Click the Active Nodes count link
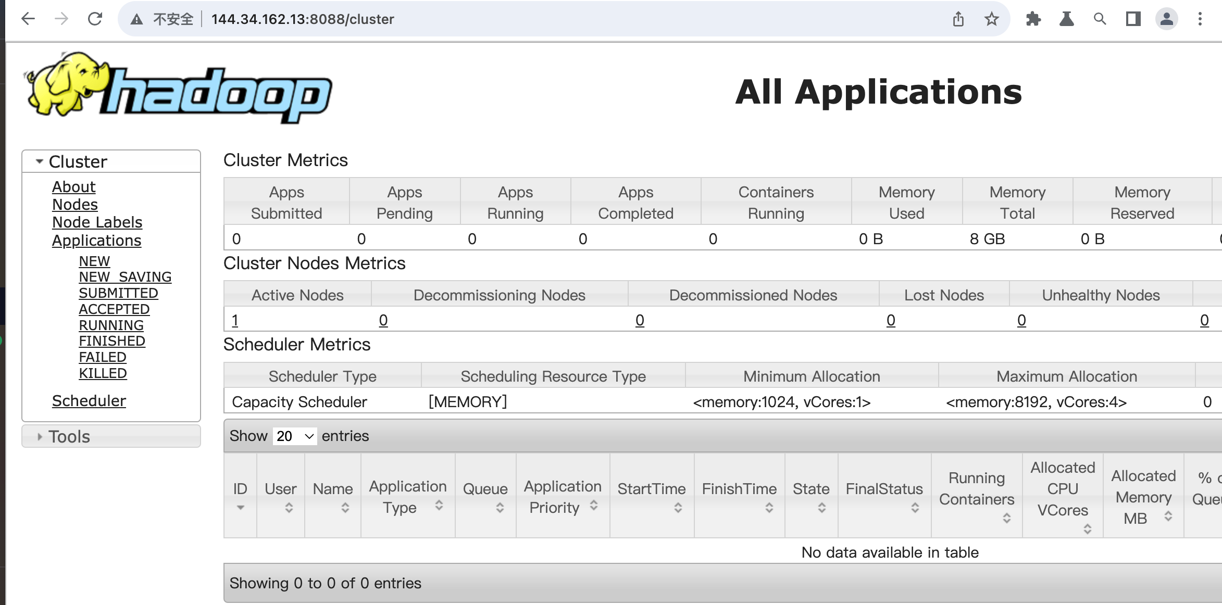 tap(235, 320)
